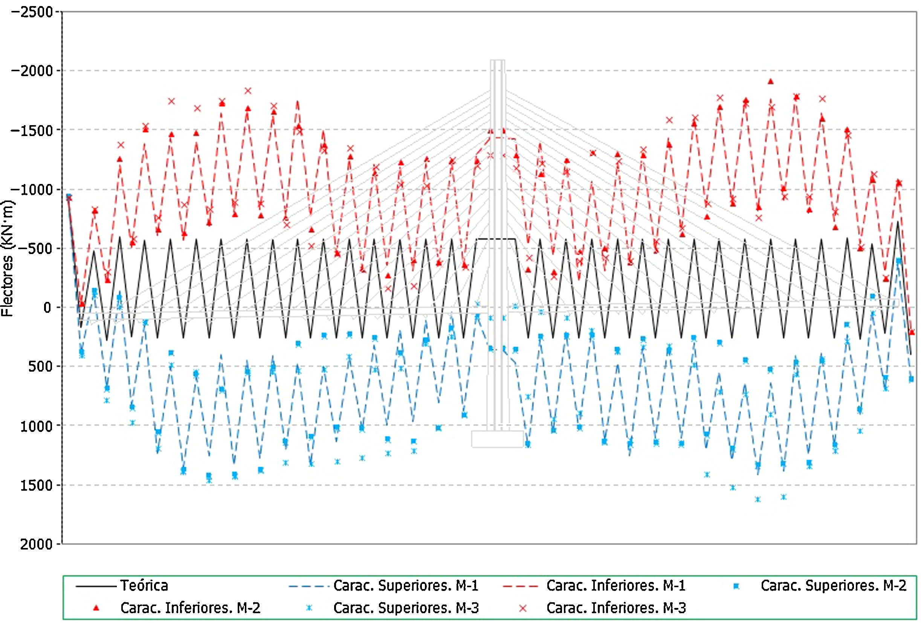
Task: Click the red cross marker for Inferiores M-3
Action: coord(523,608)
